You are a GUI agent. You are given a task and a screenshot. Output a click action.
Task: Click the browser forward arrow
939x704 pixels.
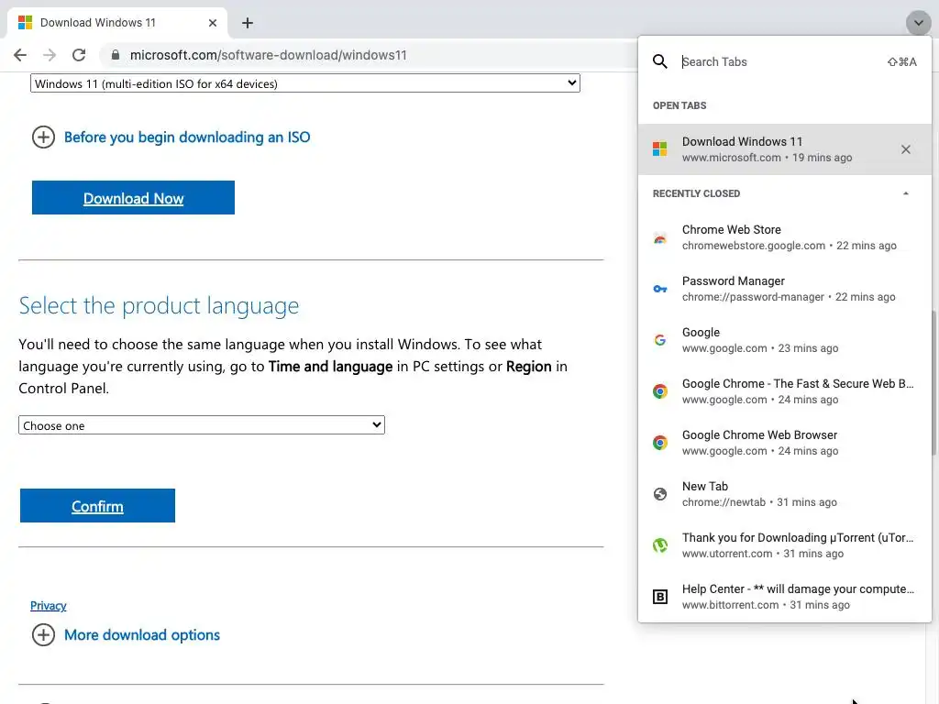pos(50,55)
